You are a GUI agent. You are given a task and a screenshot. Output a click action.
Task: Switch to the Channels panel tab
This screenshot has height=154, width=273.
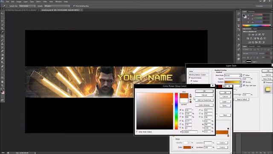click(x=252, y=46)
